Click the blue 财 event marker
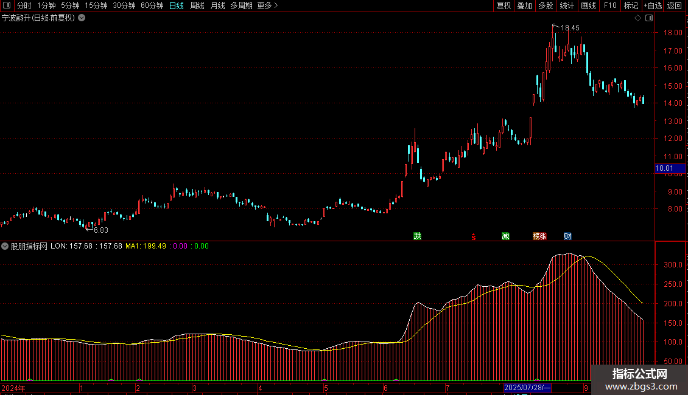This screenshot has height=395, width=688. [x=567, y=236]
